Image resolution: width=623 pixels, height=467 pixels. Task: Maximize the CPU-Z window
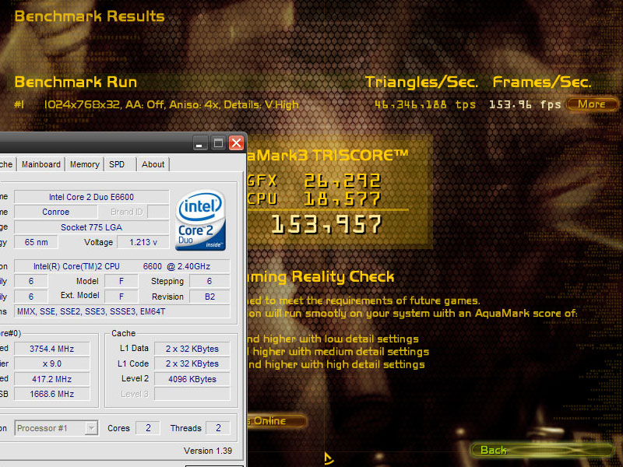[x=218, y=143]
